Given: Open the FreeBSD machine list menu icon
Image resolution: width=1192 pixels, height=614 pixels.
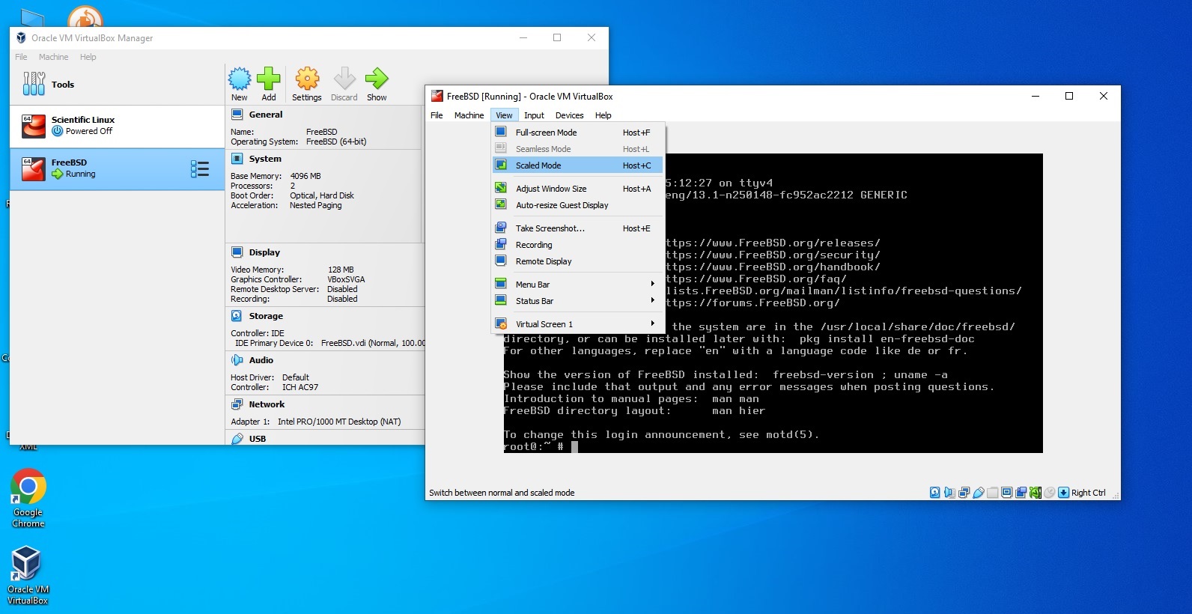Looking at the screenshot, I should pos(199,169).
